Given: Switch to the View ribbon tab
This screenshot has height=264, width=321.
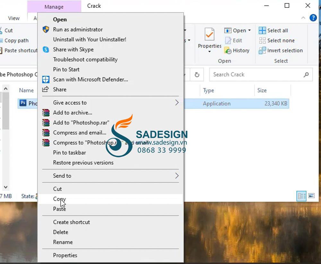Looking at the screenshot, I should click(x=14, y=18).
